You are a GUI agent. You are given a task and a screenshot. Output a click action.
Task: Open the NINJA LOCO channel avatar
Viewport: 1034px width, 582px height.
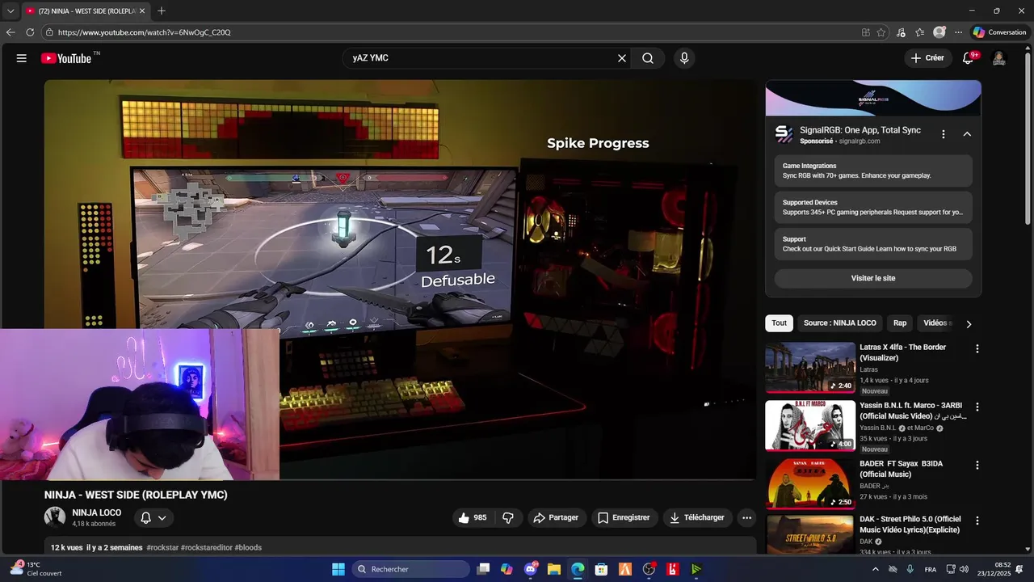coord(55,517)
